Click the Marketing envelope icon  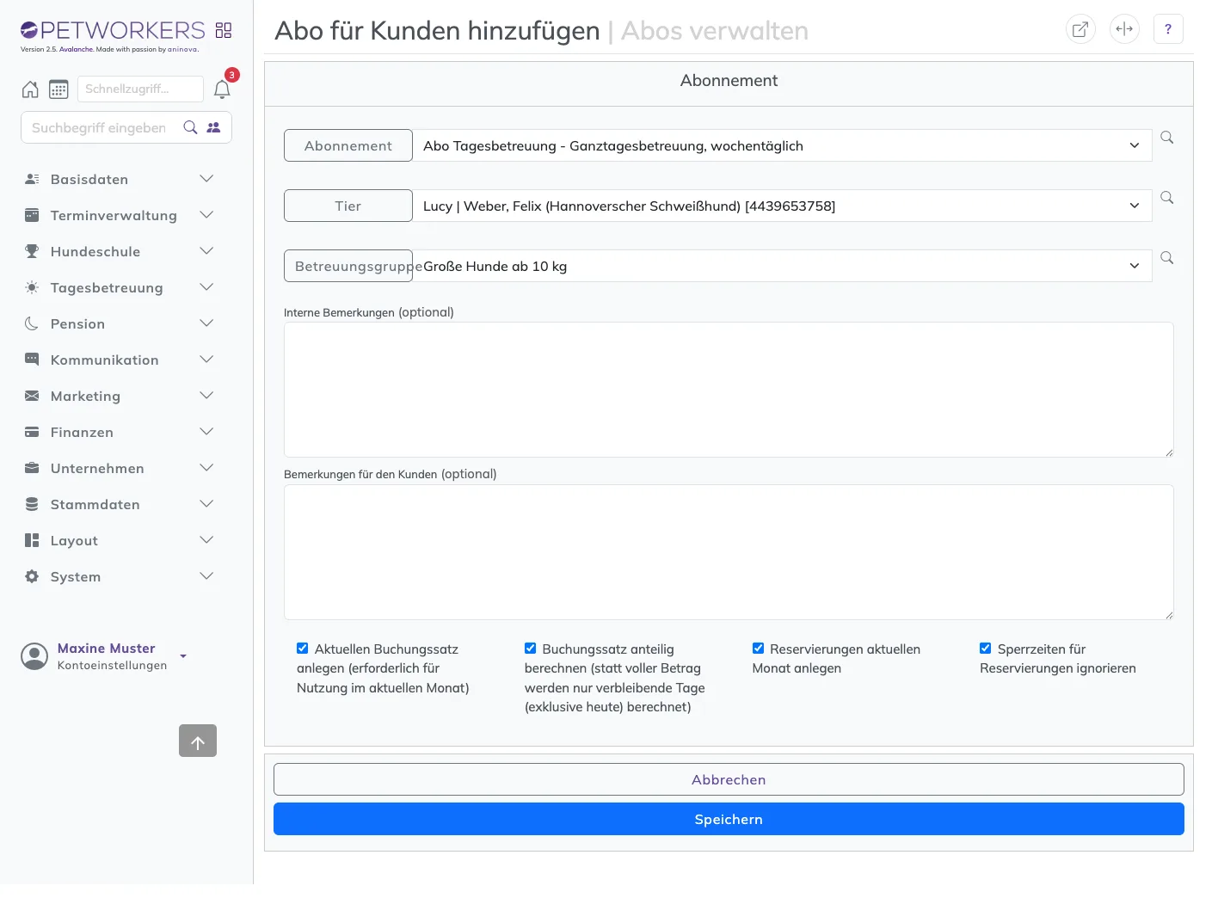point(32,396)
